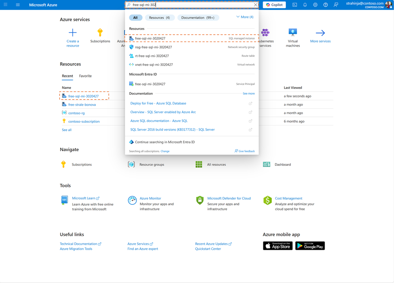Open the Virtual machines icon
Viewport: 394px width, 283px height.
pyautogui.click(x=293, y=33)
